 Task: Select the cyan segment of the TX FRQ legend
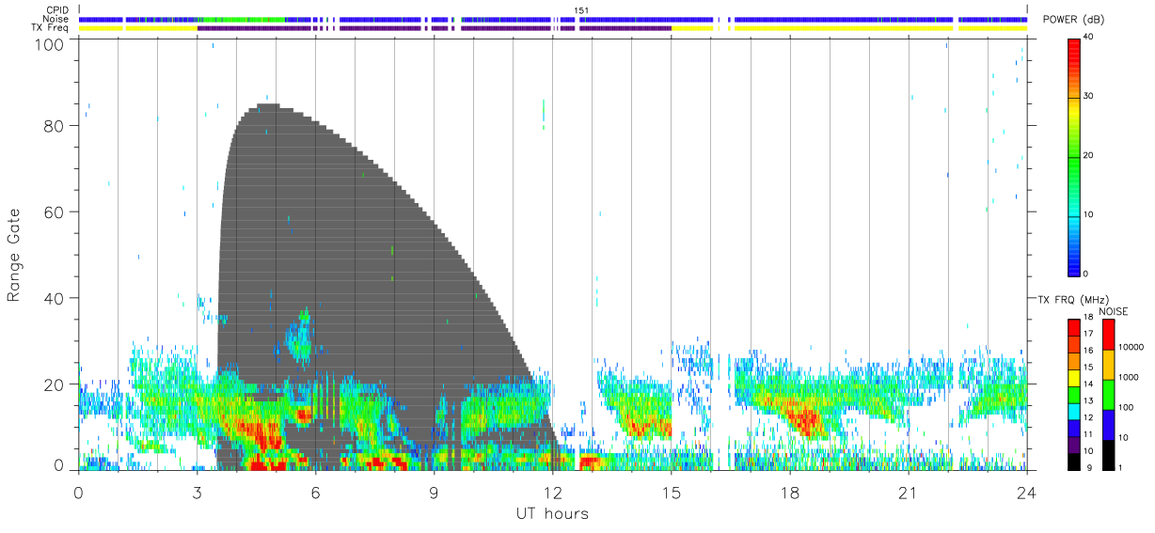click(x=1074, y=411)
